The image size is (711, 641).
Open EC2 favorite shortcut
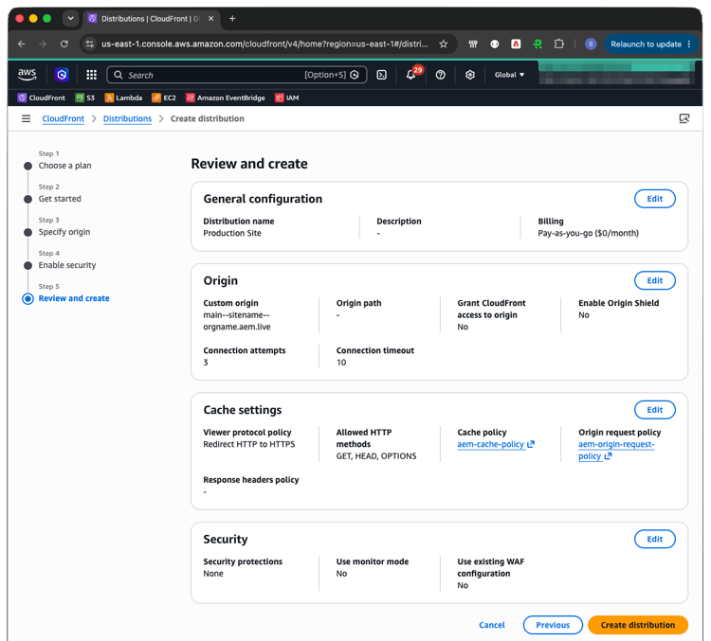(x=164, y=98)
